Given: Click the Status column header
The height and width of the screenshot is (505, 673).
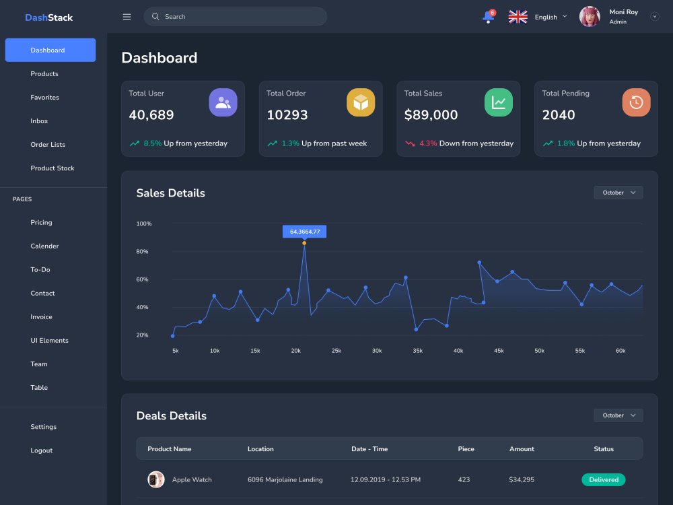Looking at the screenshot, I should pyautogui.click(x=604, y=448).
